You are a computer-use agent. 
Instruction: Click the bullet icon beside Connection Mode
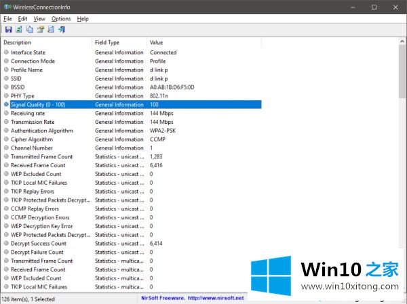7,61
